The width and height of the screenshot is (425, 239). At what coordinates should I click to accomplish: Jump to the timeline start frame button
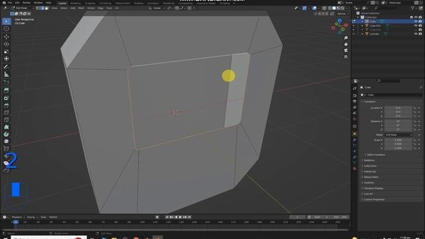pos(167,217)
